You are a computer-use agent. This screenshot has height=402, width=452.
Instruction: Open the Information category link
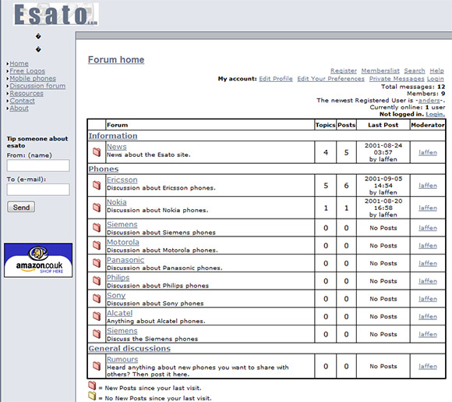point(113,136)
